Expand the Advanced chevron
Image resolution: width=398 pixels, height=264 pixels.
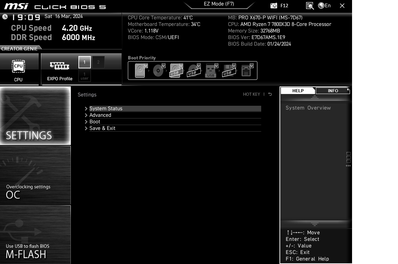[86, 115]
